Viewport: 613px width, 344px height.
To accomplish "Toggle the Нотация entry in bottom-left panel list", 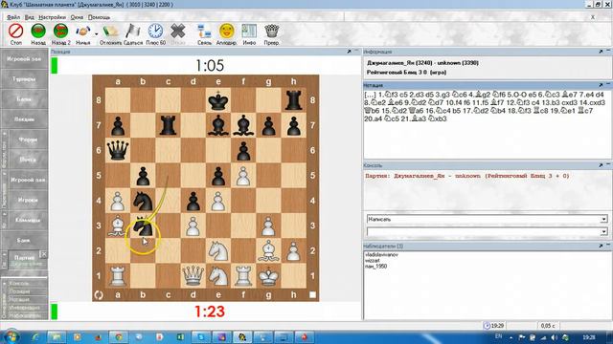I will tap(19, 299).
